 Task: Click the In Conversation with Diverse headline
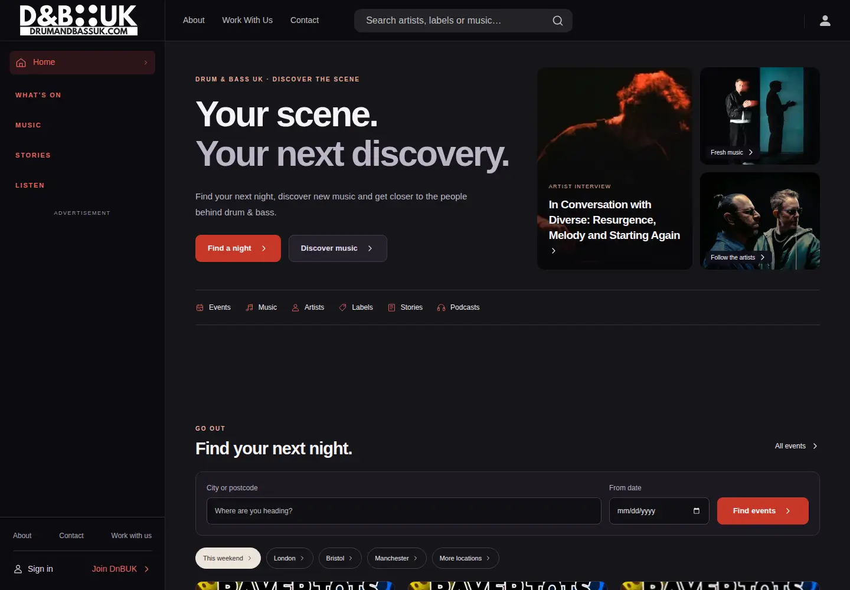(x=614, y=220)
